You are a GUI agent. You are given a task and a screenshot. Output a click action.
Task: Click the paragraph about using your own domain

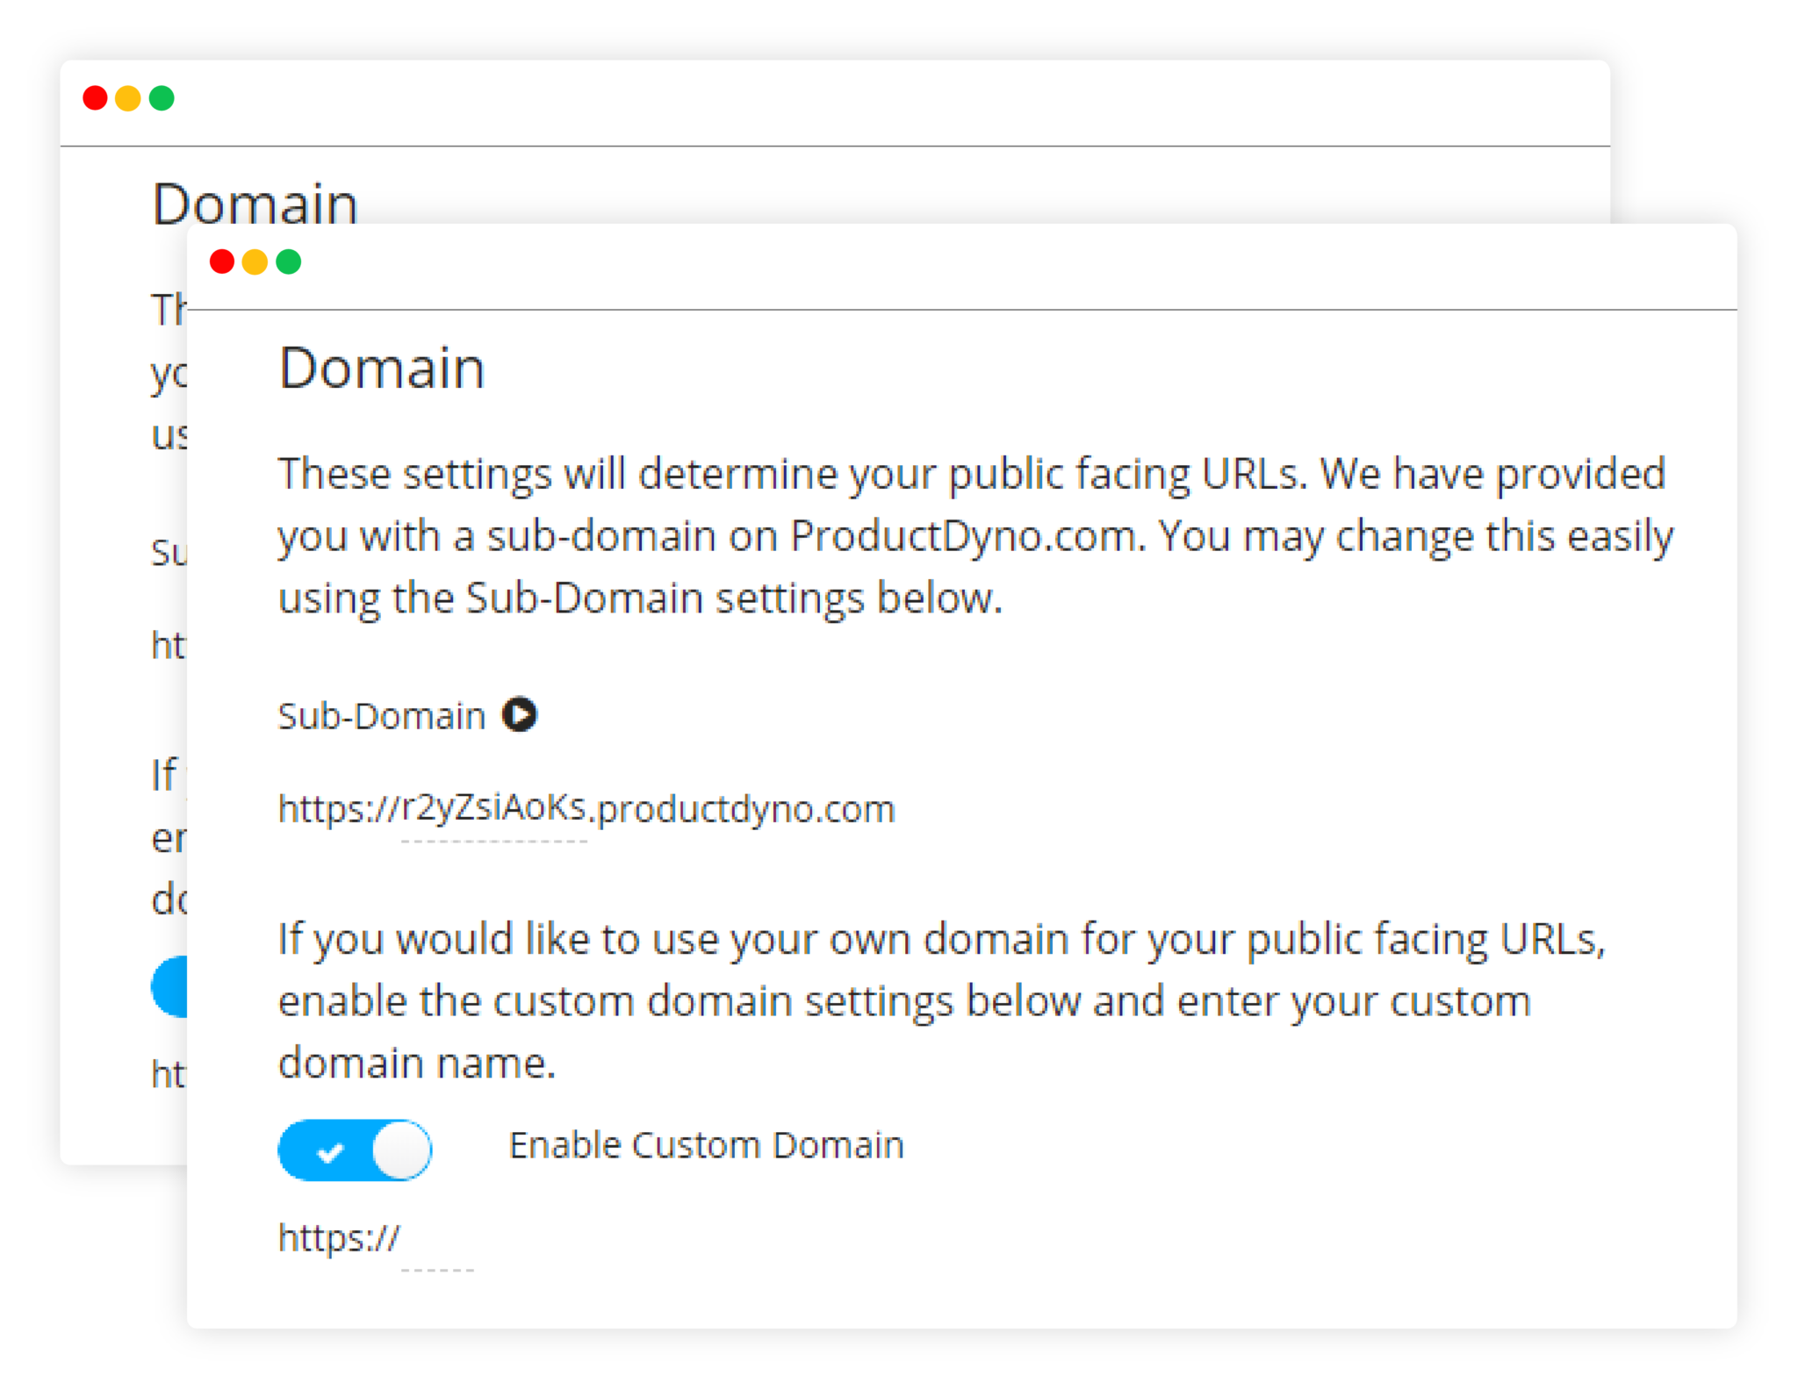tap(939, 1000)
